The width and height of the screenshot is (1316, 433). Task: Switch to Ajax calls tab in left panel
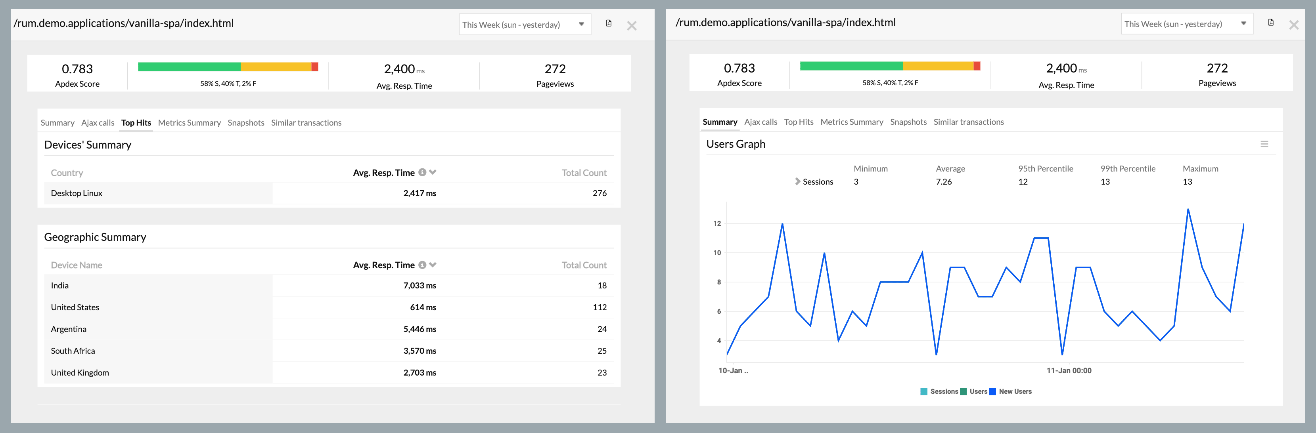coord(98,122)
